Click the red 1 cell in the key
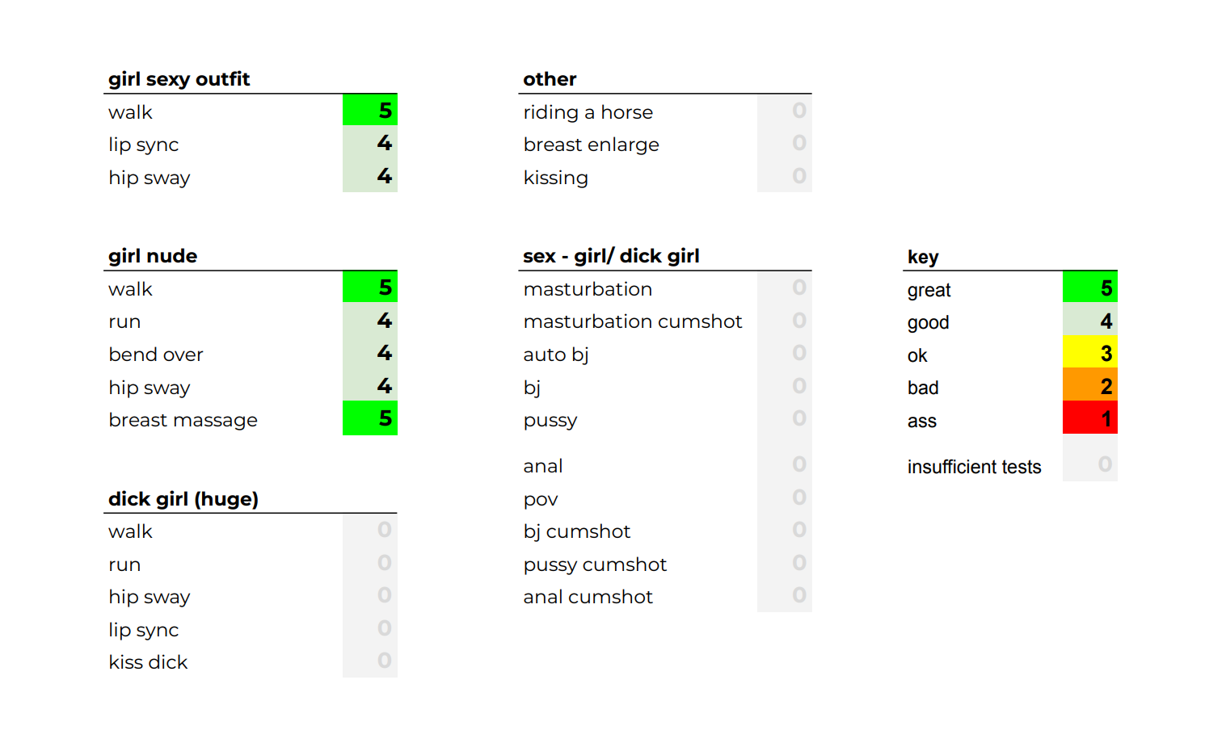This screenshot has height=743, width=1226. click(1089, 418)
